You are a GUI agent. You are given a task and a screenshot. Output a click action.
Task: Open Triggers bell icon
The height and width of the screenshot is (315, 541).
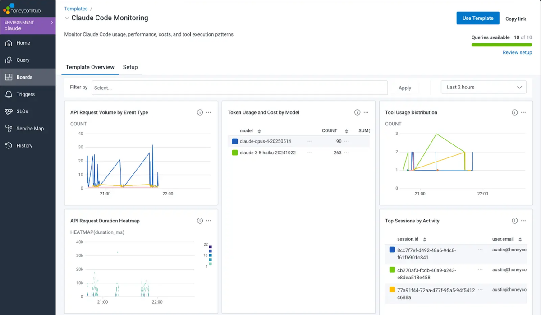[9, 94]
